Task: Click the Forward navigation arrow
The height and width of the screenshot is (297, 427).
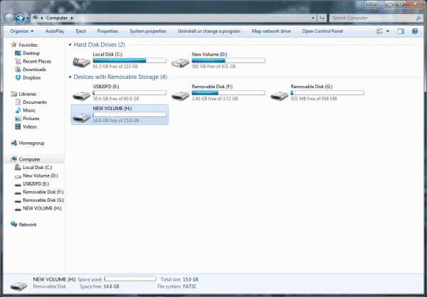Action: pos(20,18)
